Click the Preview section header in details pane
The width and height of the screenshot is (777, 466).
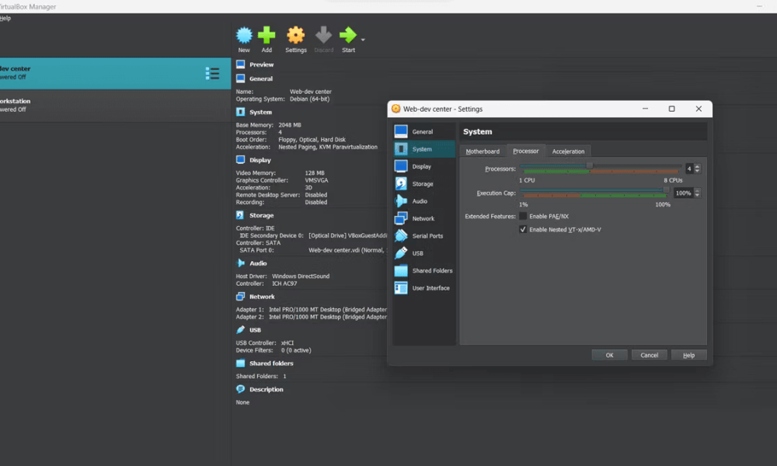[x=261, y=64]
